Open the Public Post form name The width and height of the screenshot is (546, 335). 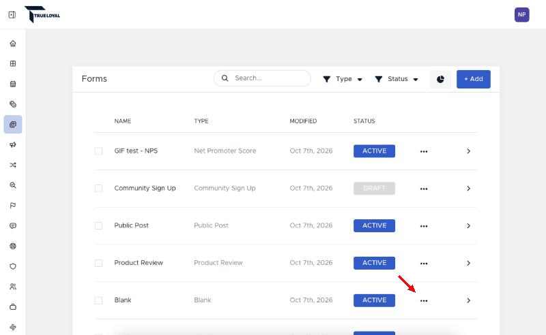(131, 225)
